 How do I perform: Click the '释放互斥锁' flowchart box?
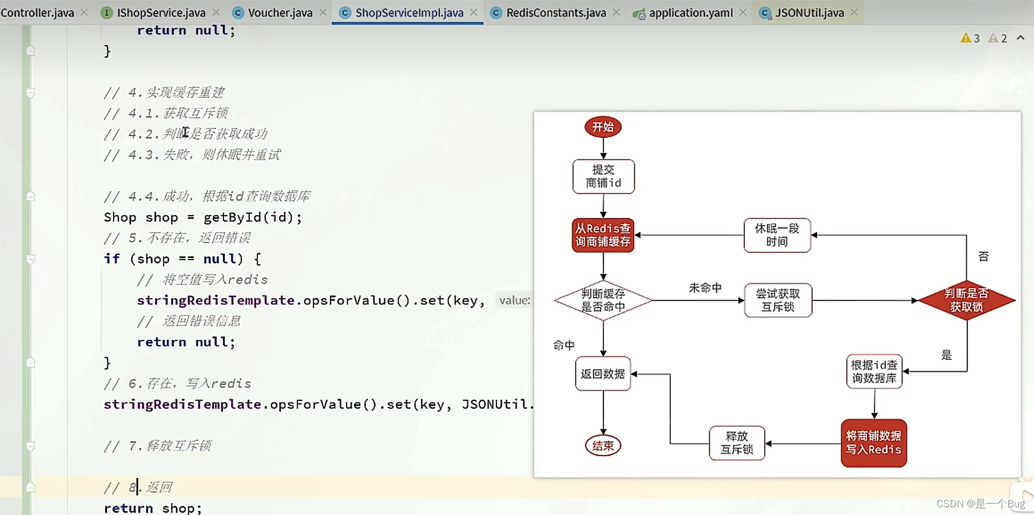pyautogui.click(x=737, y=443)
